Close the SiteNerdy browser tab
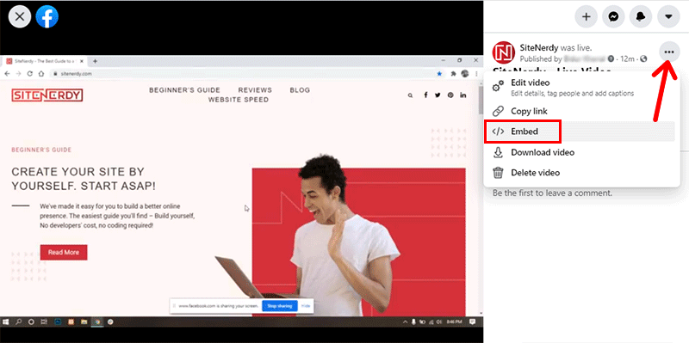 (82, 61)
